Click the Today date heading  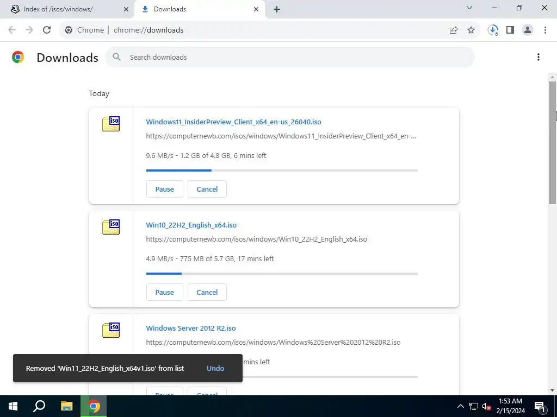coord(99,93)
